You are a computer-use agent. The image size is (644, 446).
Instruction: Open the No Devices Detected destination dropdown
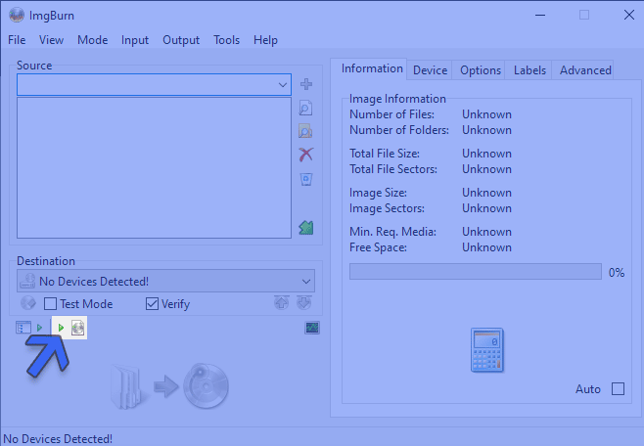166,281
